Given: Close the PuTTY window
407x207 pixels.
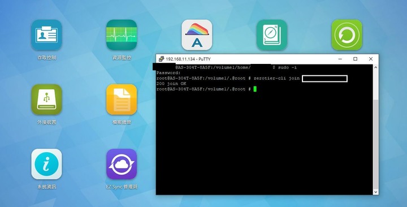Looking at the screenshot, I should 371,59.
